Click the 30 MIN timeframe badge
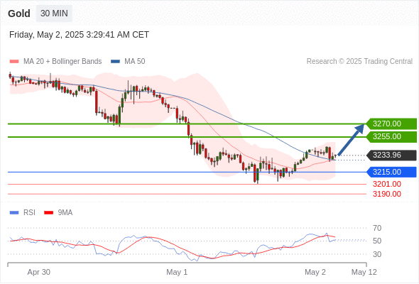Viewport: 419px width, 284px height. (x=54, y=13)
